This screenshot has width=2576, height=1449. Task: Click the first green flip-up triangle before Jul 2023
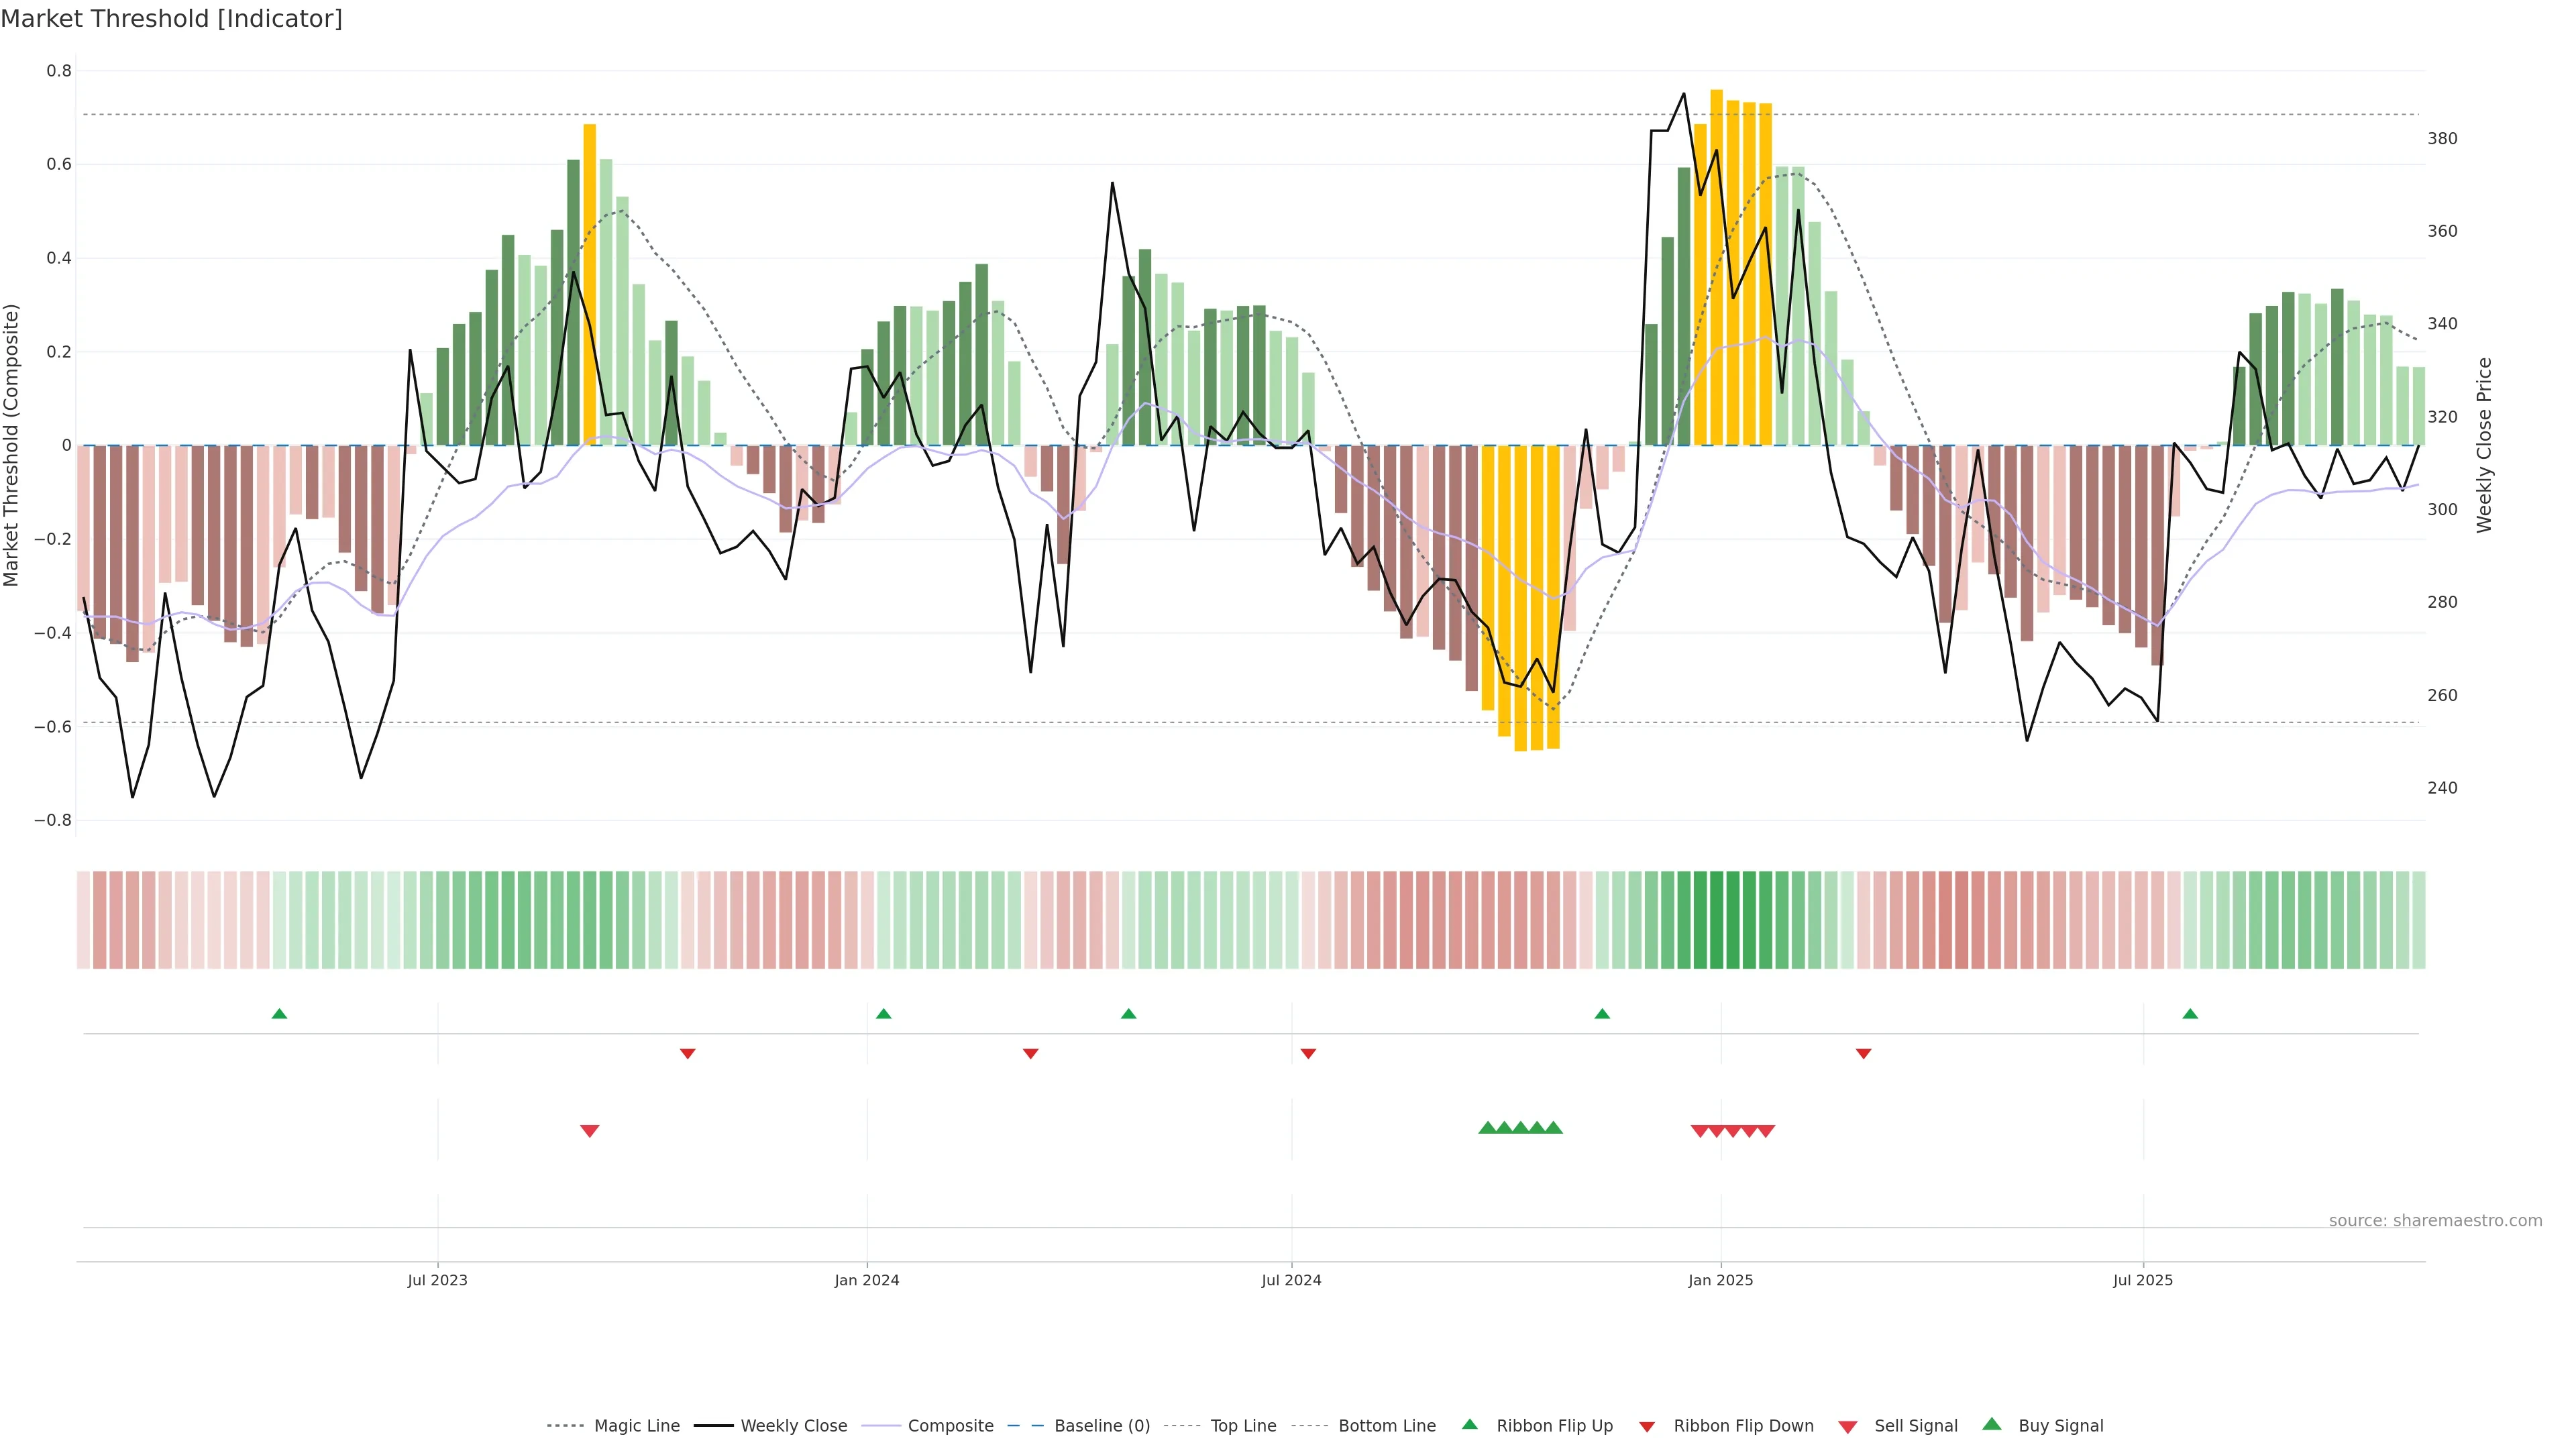click(279, 1014)
